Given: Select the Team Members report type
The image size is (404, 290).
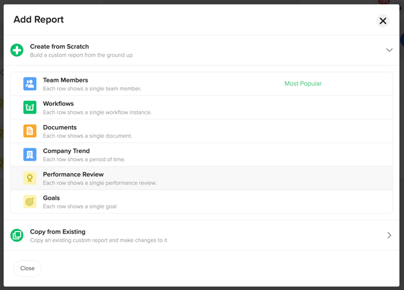Looking at the screenshot, I should [x=66, y=80].
